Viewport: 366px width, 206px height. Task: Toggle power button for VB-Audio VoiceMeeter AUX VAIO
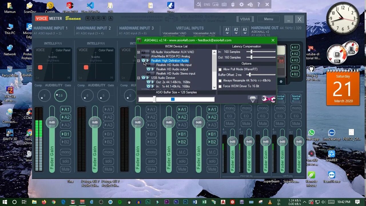144,52
